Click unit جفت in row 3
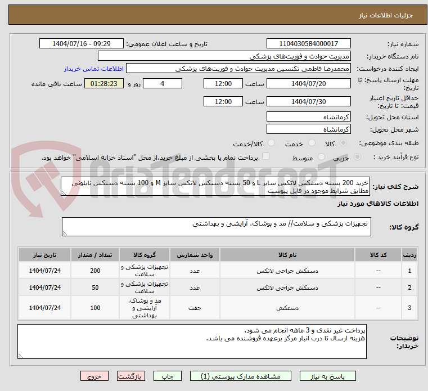 coord(195,308)
